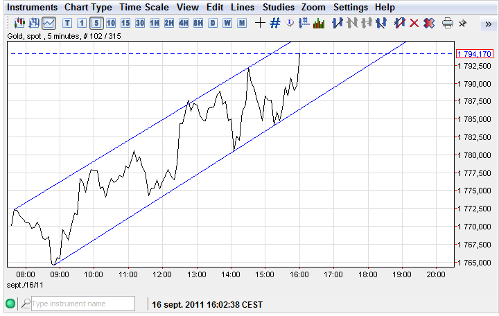Switch to 1H time scale
Screen dimensions: 499x316
tap(154, 23)
